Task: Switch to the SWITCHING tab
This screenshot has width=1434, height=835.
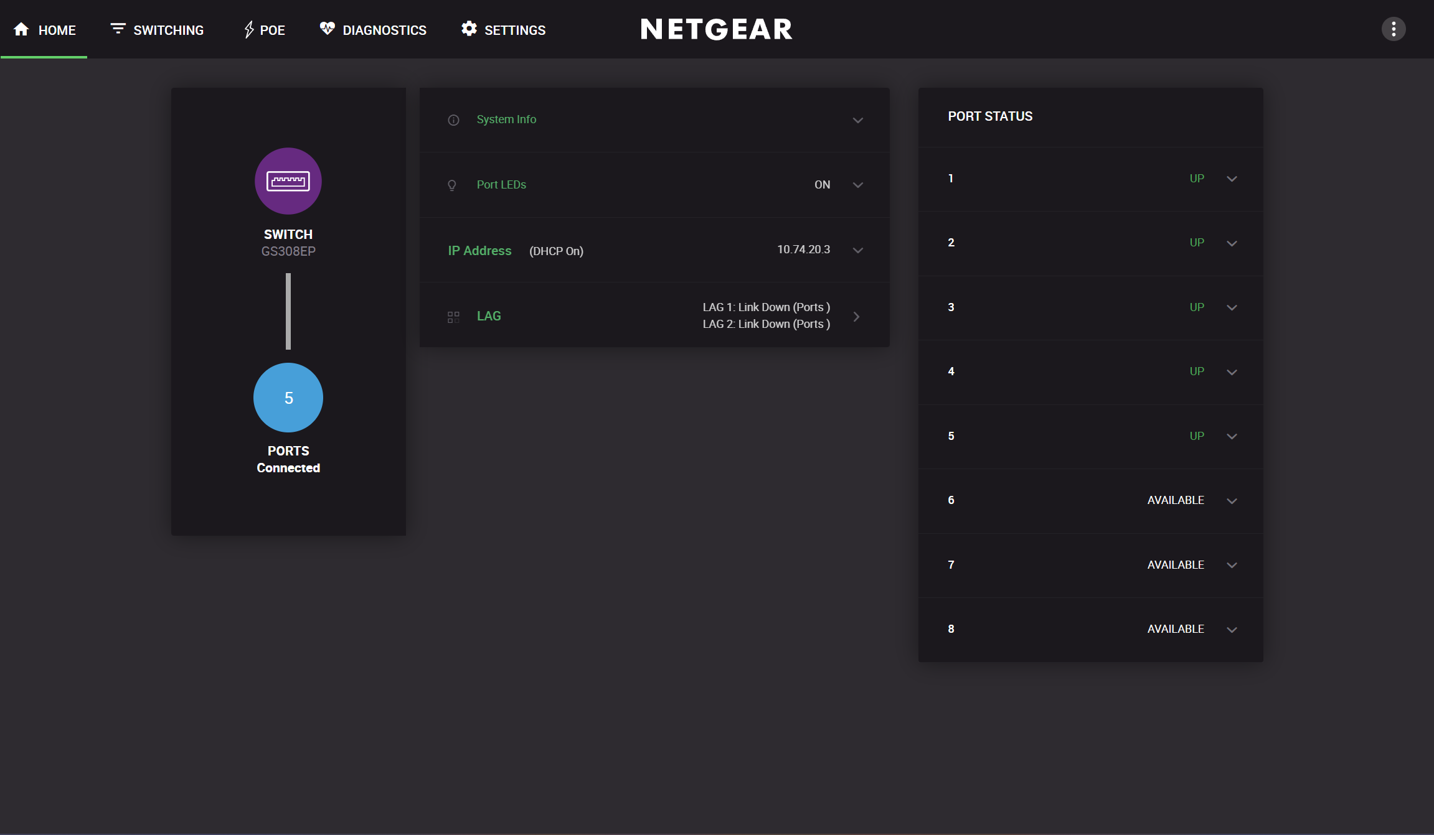Action: pyautogui.click(x=157, y=30)
